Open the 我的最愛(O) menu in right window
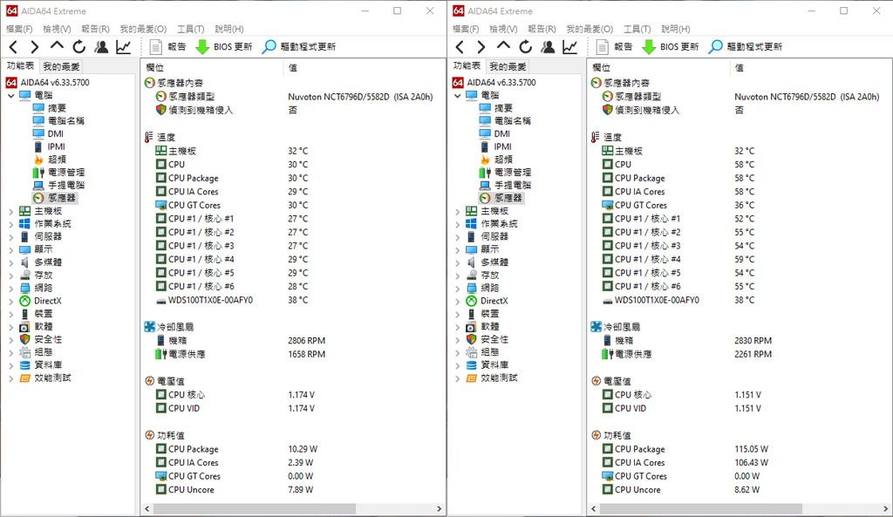Screen dimensions: 893x517 [x=590, y=29]
